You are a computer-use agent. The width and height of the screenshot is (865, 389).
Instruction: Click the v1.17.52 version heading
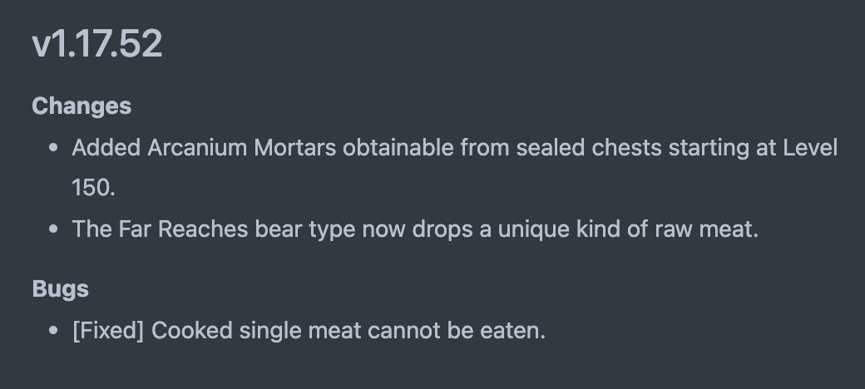pos(96,43)
